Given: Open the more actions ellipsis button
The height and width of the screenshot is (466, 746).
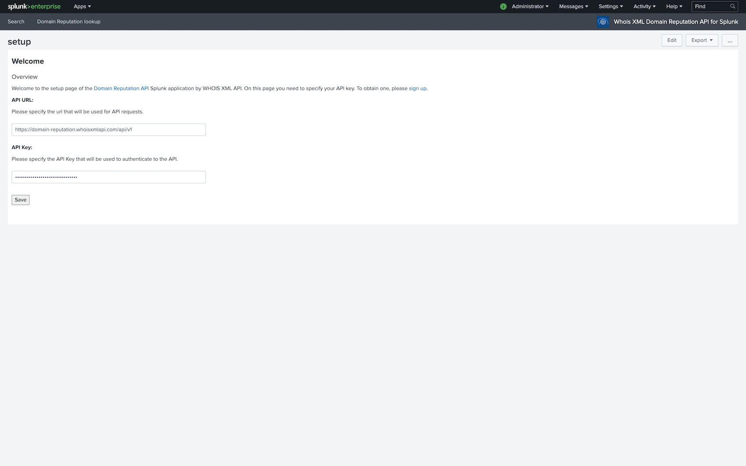Looking at the screenshot, I should (x=730, y=40).
